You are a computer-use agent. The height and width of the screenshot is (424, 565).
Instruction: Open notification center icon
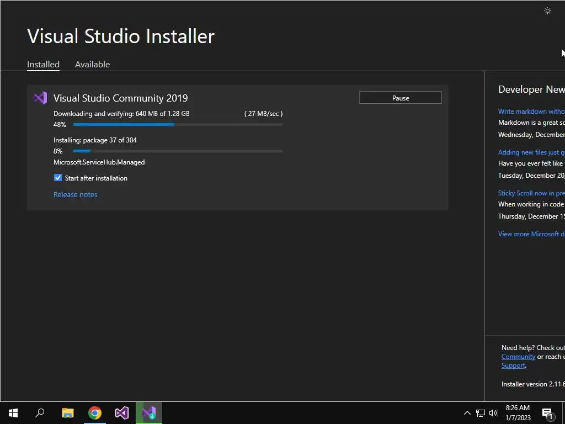coord(547,414)
